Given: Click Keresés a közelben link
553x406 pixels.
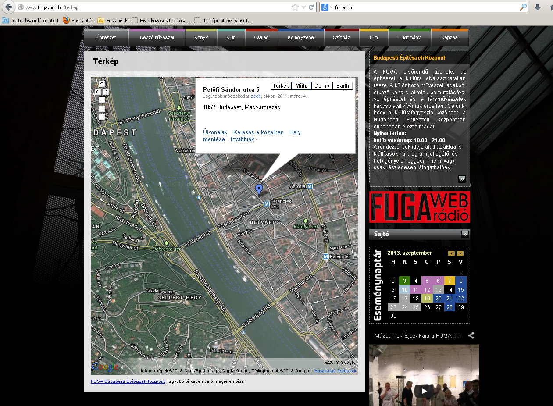Looking at the screenshot, I should tap(258, 132).
